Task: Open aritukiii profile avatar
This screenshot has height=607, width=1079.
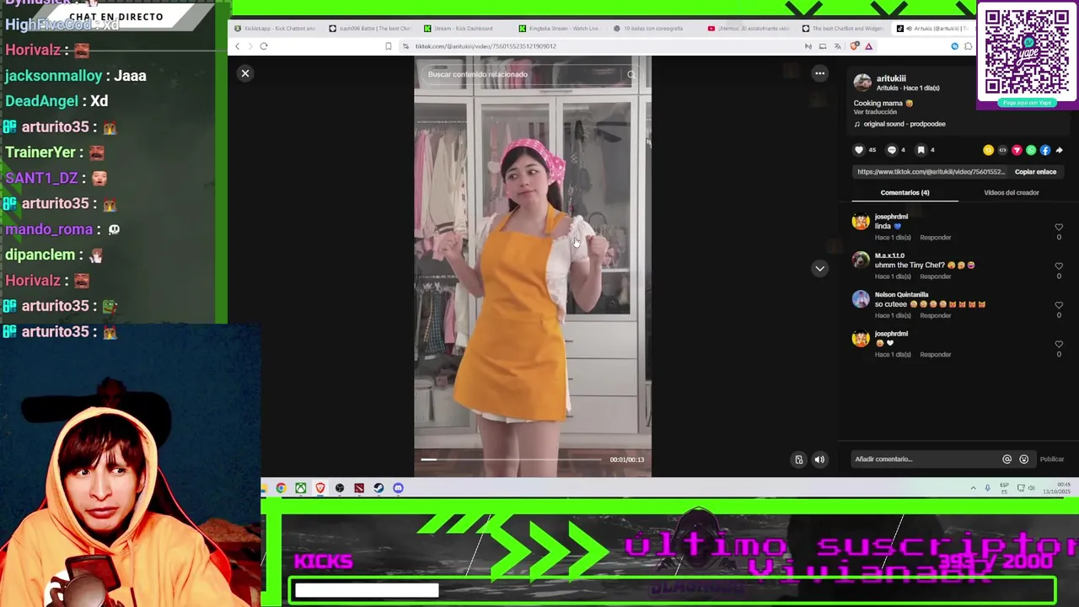Action: click(x=862, y=82)
